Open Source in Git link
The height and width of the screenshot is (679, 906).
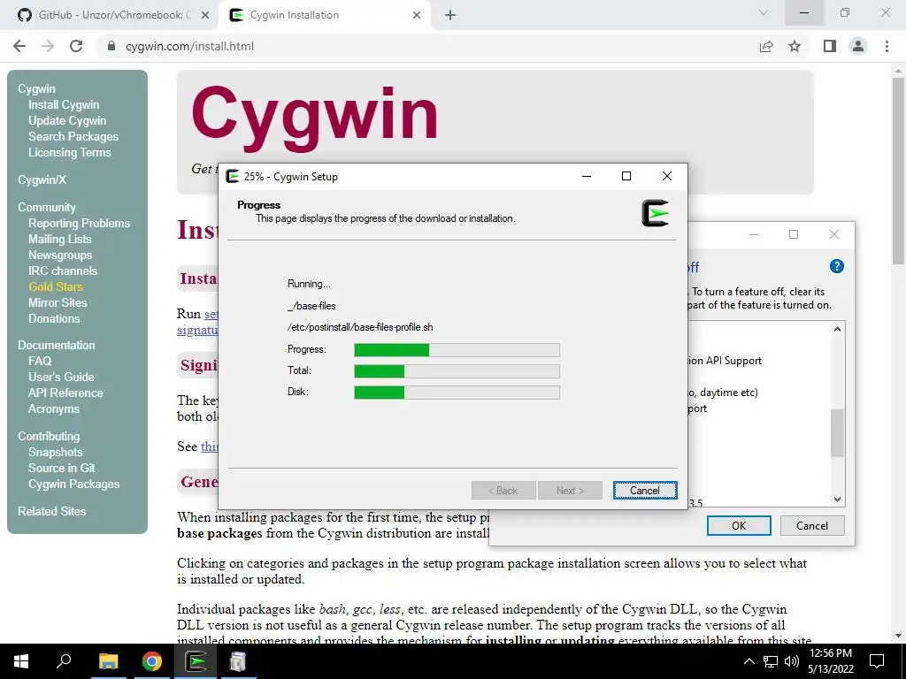click(x=61, y=468)
